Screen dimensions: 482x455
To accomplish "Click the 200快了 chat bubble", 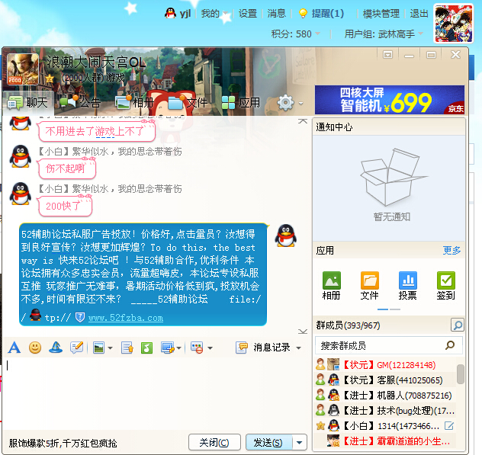I will [65, 206].
